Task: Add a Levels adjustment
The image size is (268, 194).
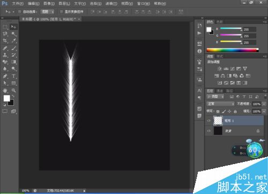Action: point(226,69)
